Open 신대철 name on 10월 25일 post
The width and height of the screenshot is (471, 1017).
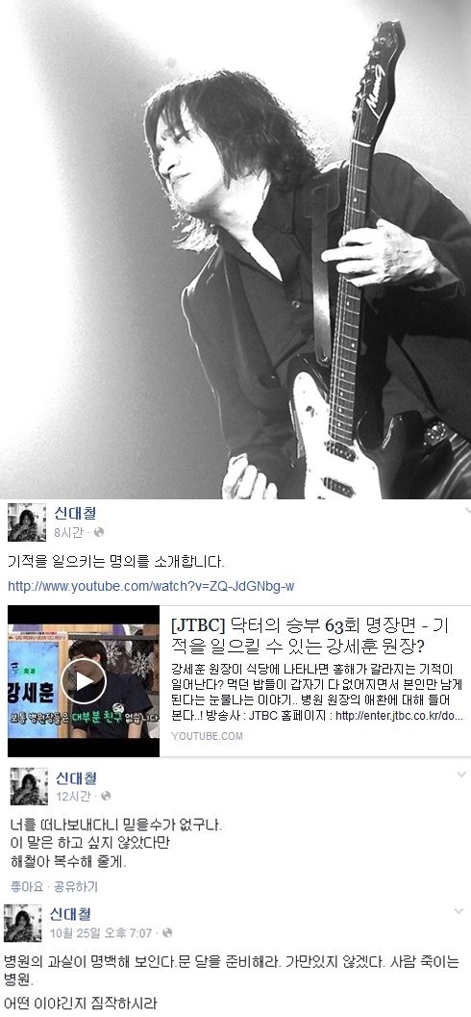click(x=70, y=914)
